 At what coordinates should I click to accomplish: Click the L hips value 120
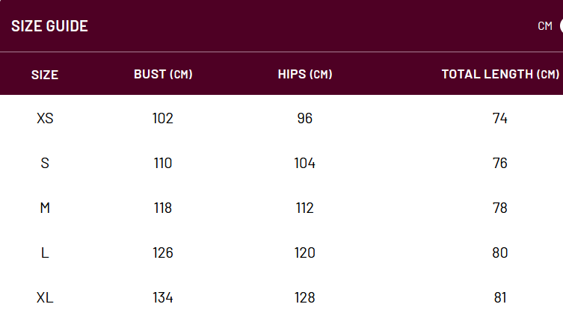pos(305,252)
